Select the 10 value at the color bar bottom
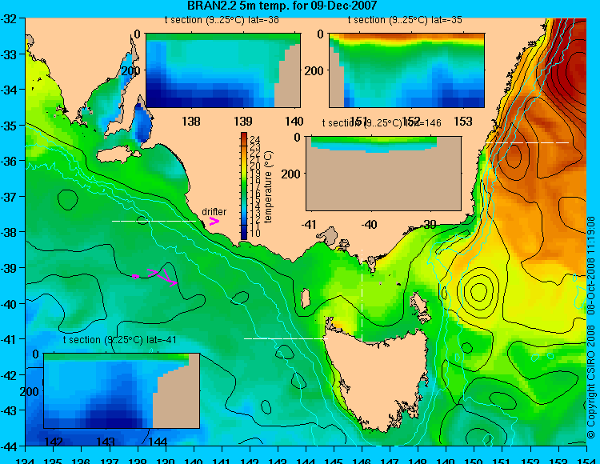600x464 pixels. [x=255, y=234]
